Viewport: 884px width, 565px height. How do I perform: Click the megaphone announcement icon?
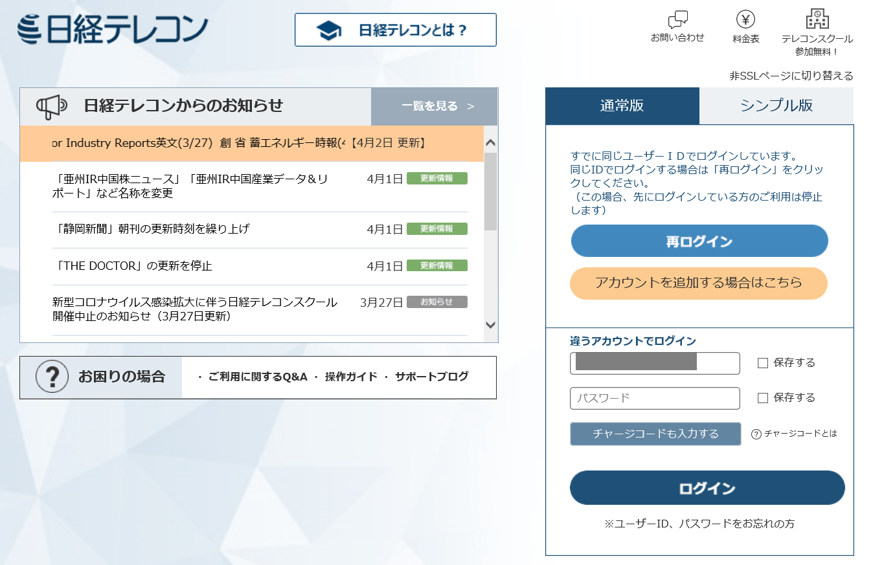51,107
